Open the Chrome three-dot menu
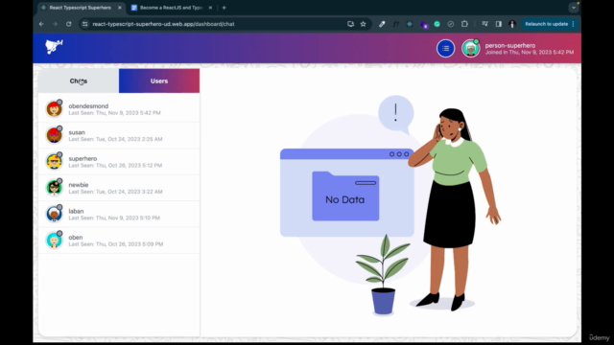 pos(574,24)
